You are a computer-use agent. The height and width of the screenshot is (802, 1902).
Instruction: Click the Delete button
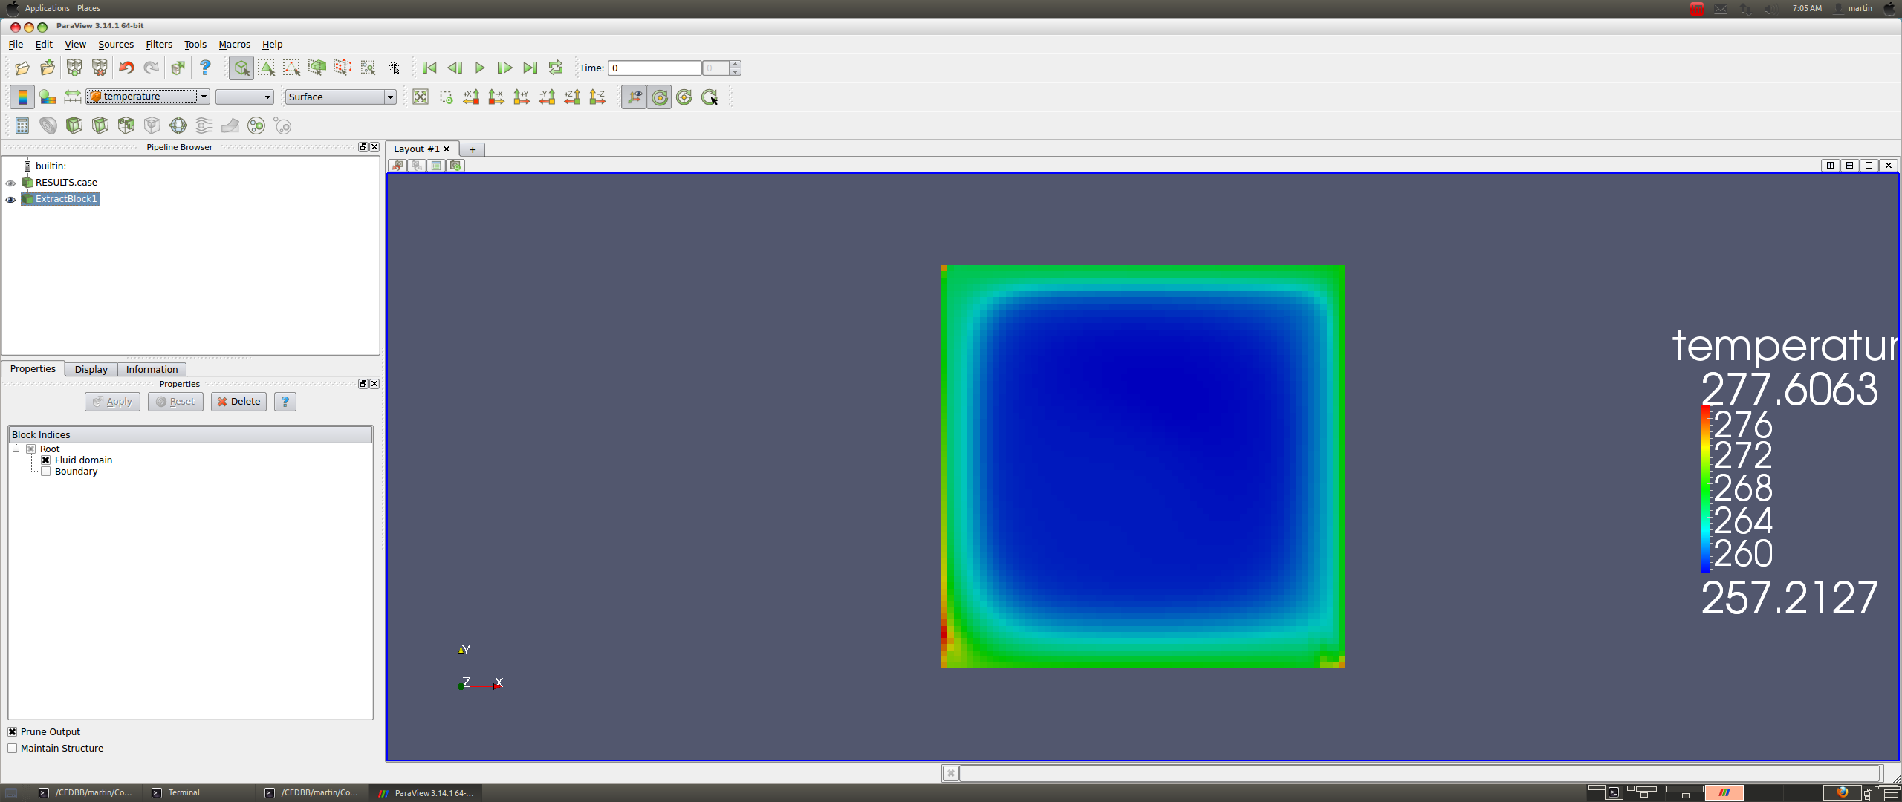(x=238, y=402)
